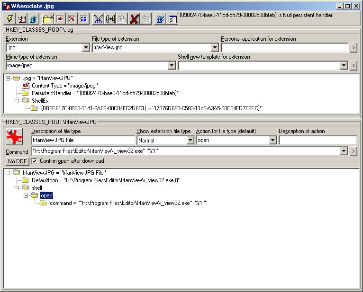
Task: Open the Extension dropdown
Action: click(86, 48)
